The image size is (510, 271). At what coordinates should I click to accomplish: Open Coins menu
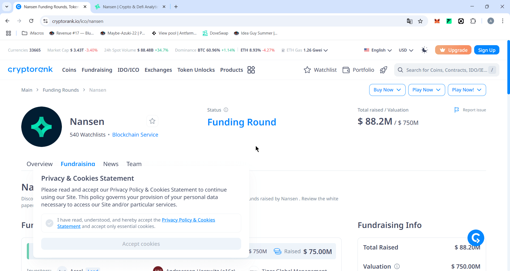click(x=69, y=70)
